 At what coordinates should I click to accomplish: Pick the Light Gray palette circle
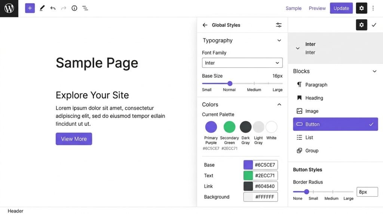pyautogui.click(x=258, y=127)
